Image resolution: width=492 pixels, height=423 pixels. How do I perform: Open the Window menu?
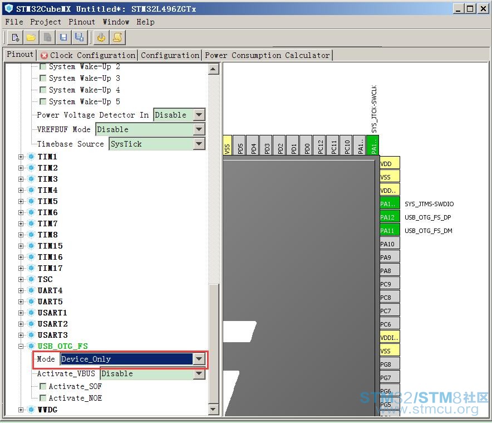pyautogui.click(x=116, y=22)
